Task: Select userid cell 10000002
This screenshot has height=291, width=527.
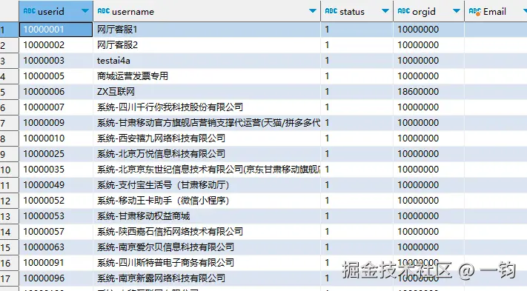Action: pyautogui.click(x=56, y=45)
